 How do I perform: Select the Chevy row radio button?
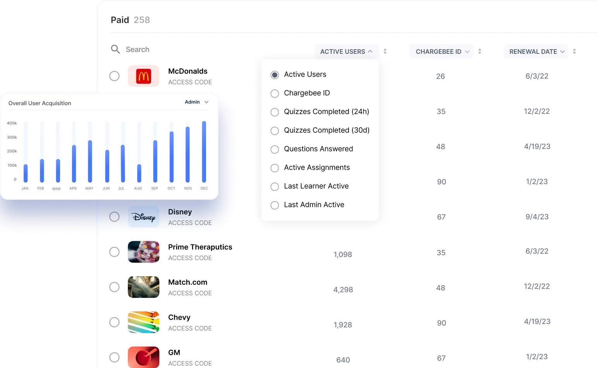114,322
